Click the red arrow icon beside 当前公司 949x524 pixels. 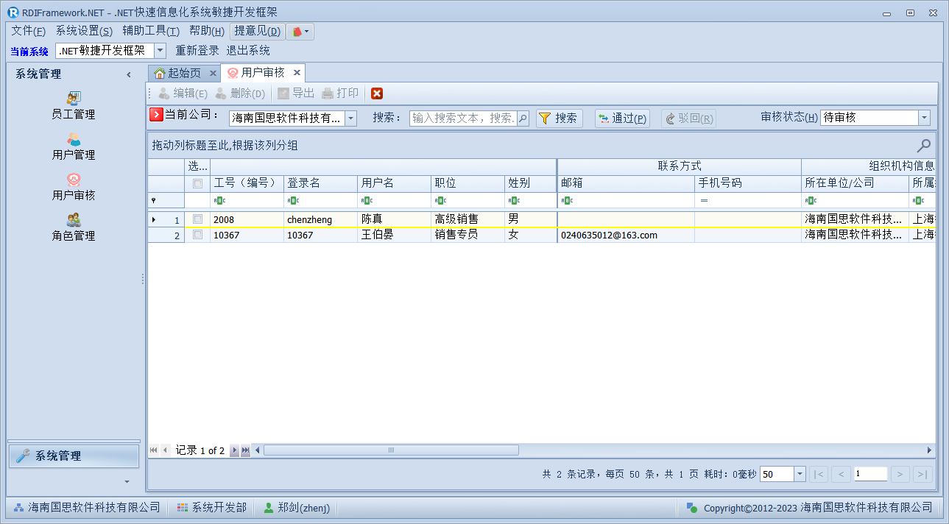pyautogui.click(x=156, y=115)
